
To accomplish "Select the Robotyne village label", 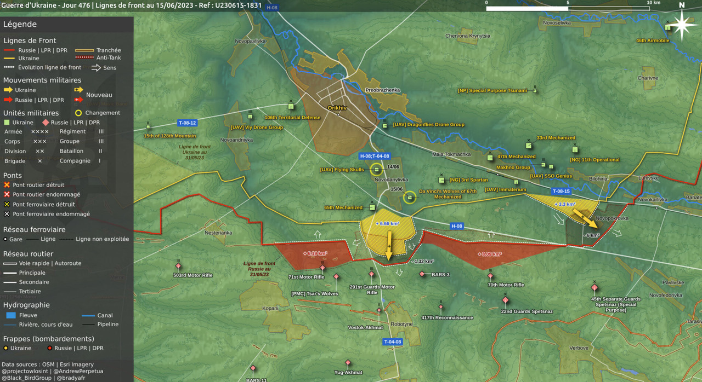I will tap(402, 325).
